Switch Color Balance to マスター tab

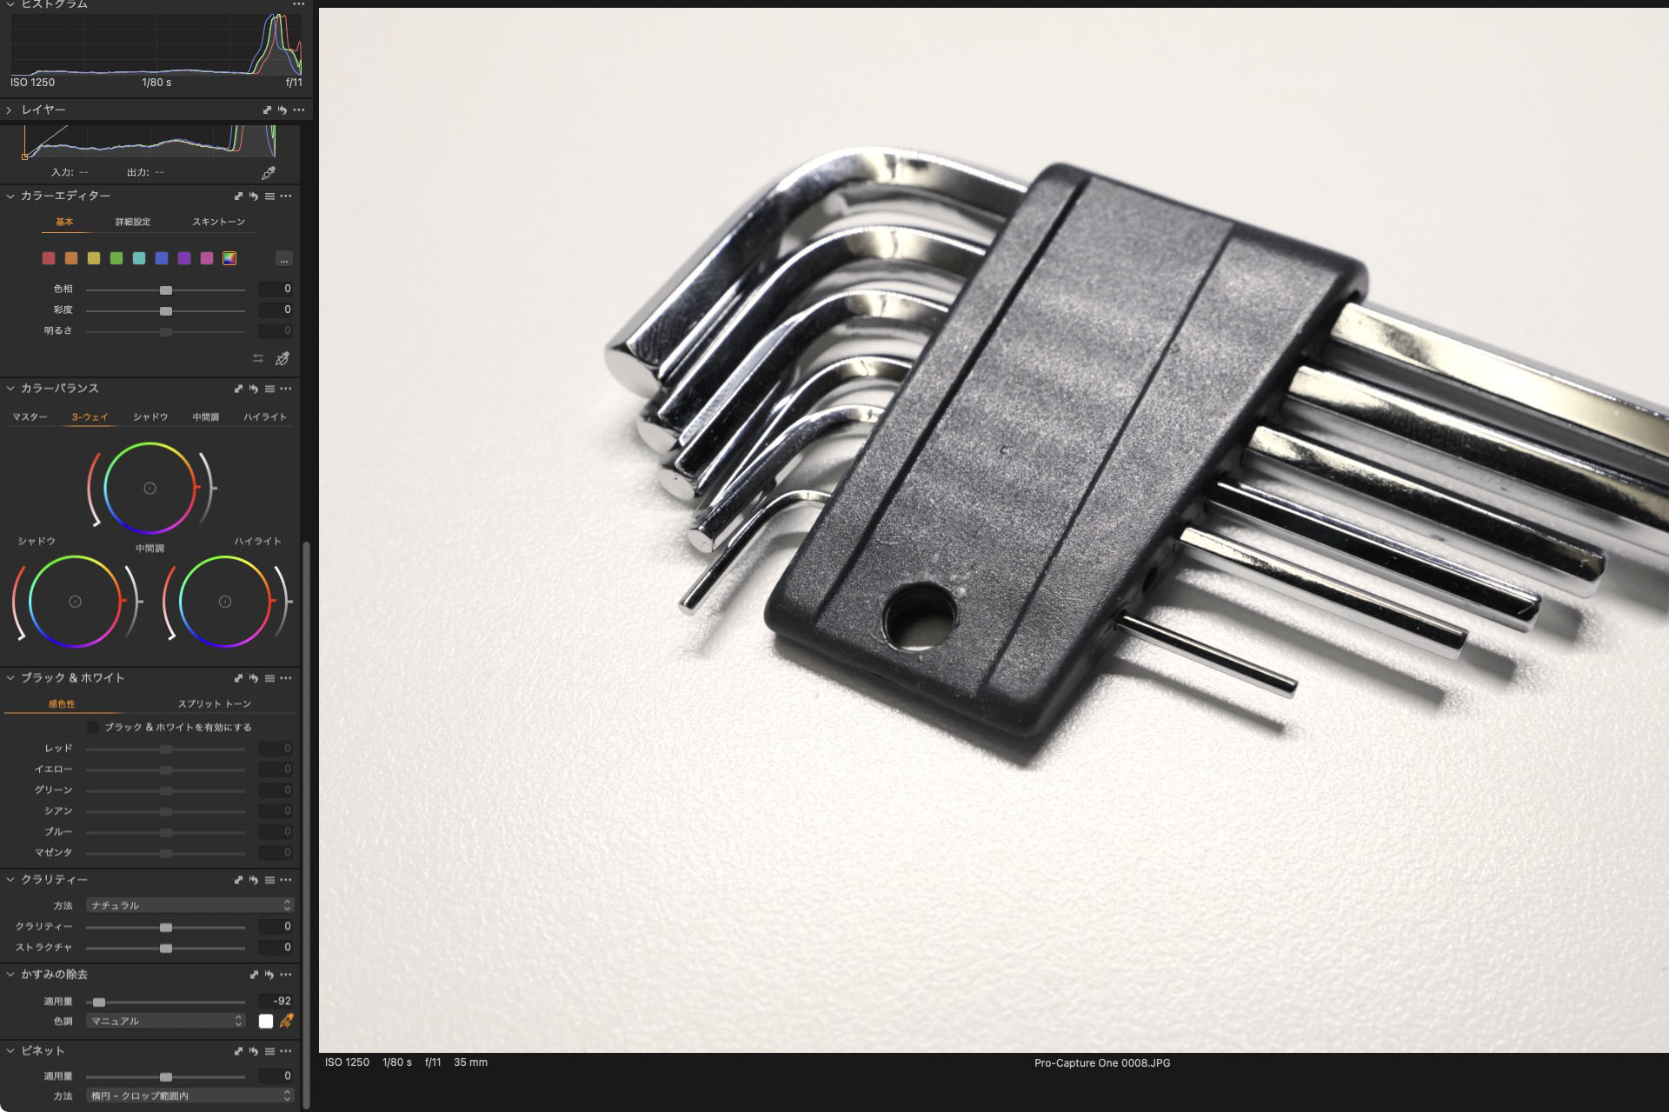[x=30, y=417]
